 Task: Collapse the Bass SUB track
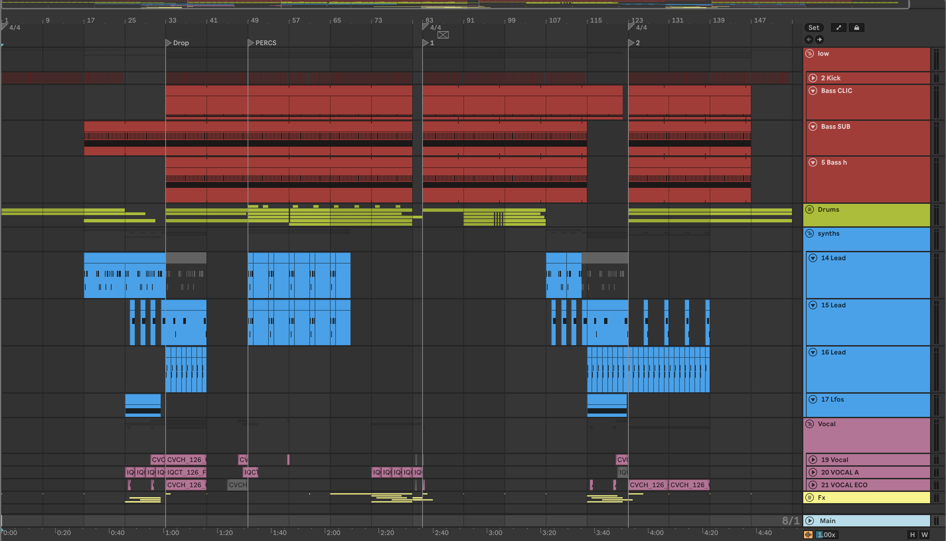click(813, 126)
